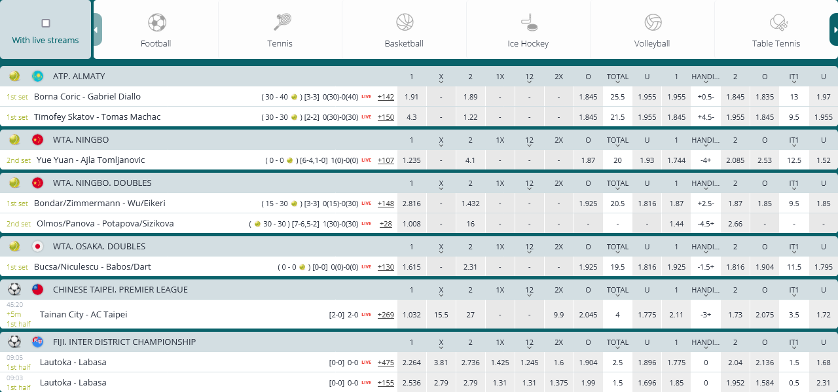838x392 pixels.
Task: Open Borna Coric - Gabriel Diallo match
Action: coord(87,96)
